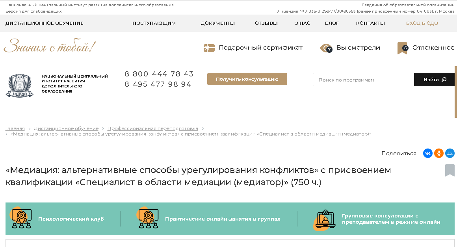
Task: Open the Контакты menu item
Action: pyautogui.click(x=370, y=23)
